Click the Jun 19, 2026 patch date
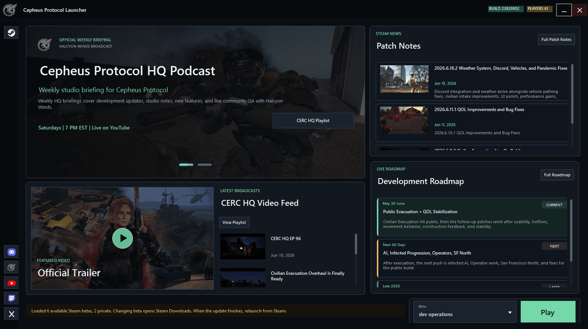Image resolution: width=588 pixels, height=329 pixels. (x=445, y=83)
